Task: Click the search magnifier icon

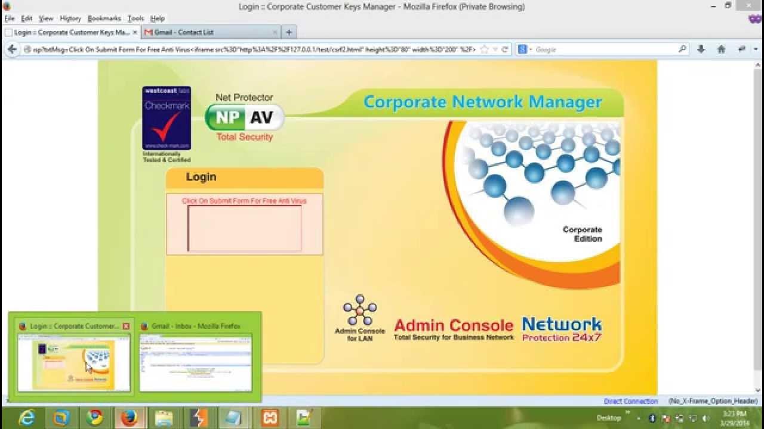Action: pos(683,49)
